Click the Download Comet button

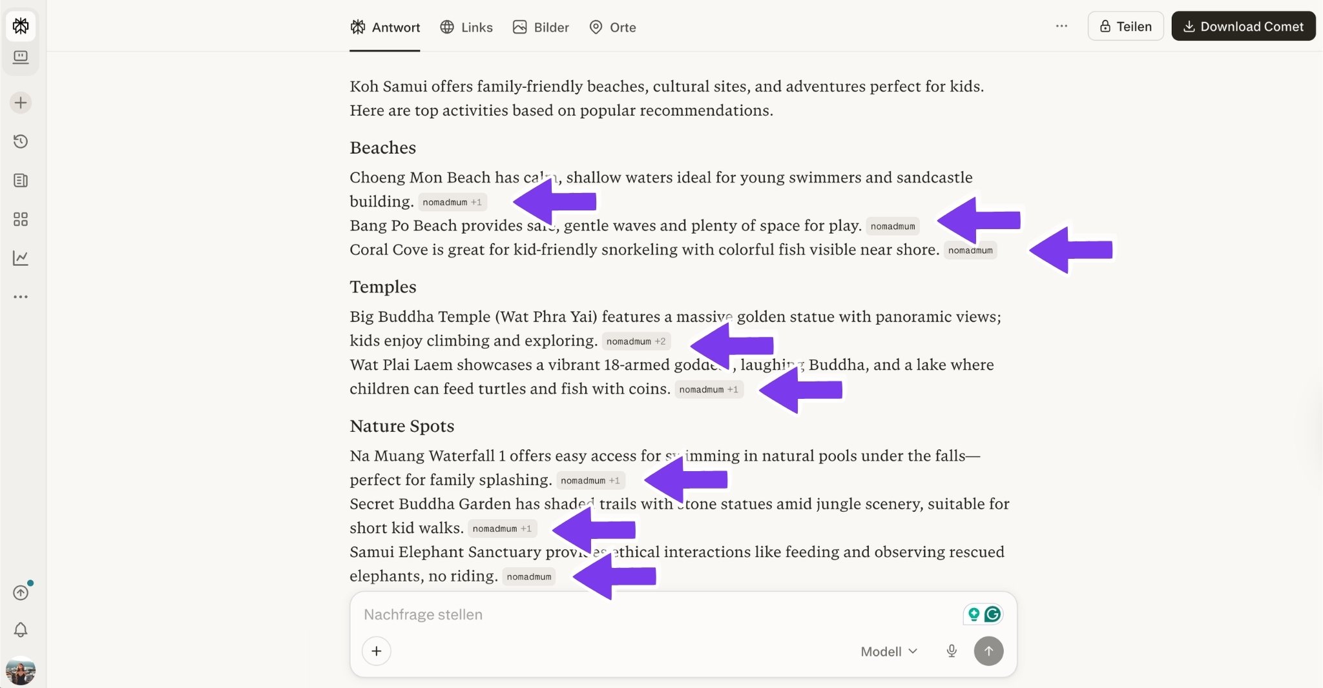click(x=1242, y=26)
